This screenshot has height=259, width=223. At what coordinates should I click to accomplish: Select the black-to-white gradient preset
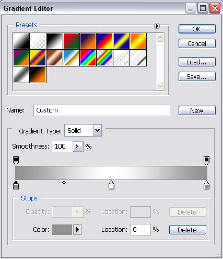click(54, 41)
